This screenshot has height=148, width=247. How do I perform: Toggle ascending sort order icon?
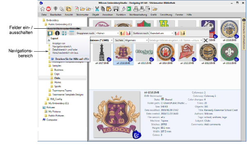click(177, 33)
